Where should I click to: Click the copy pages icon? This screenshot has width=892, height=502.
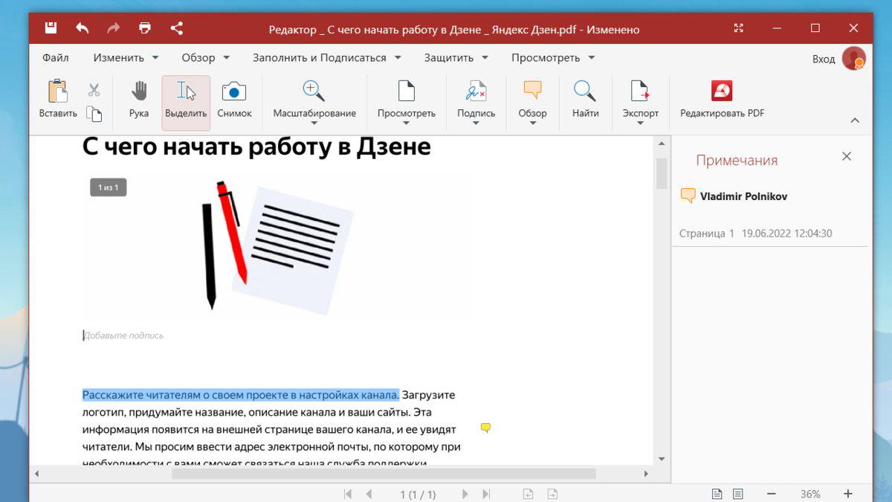94,114
